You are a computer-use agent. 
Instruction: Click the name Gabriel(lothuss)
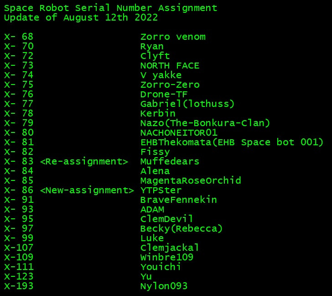(x=187, y=104)
